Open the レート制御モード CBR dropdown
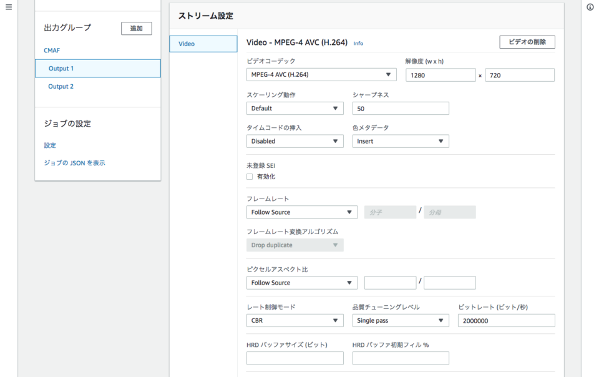This screenshot has width=599, height=377. (x=295, y=320)
